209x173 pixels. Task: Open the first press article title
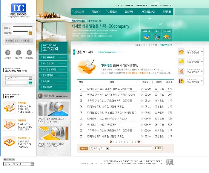point(109,89)
